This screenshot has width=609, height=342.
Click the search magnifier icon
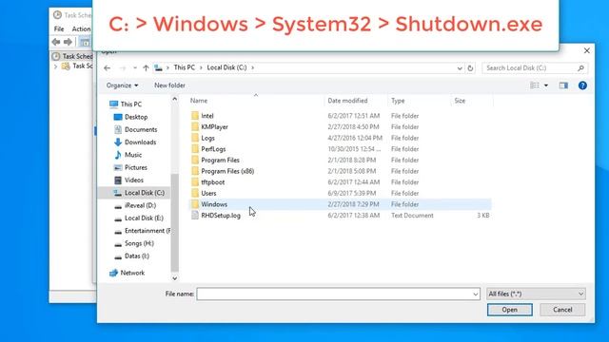pyautogui.click(x=580, y=68)
